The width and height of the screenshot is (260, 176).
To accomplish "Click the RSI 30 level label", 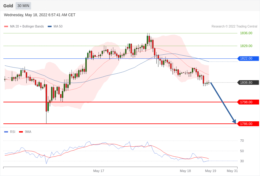I will (x=242, y=161).
